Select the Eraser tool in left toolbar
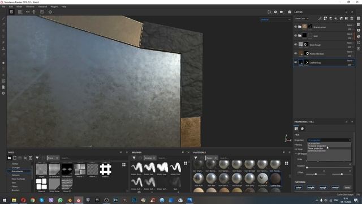 (3, 24)
